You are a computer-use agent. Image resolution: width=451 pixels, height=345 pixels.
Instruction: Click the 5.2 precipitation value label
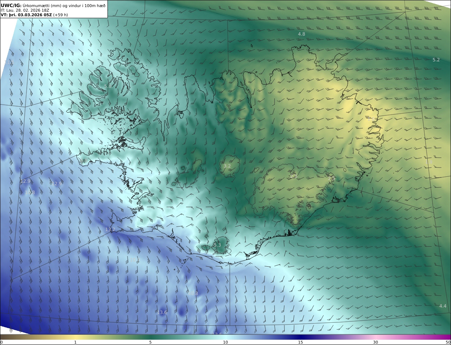pos(436,60)
